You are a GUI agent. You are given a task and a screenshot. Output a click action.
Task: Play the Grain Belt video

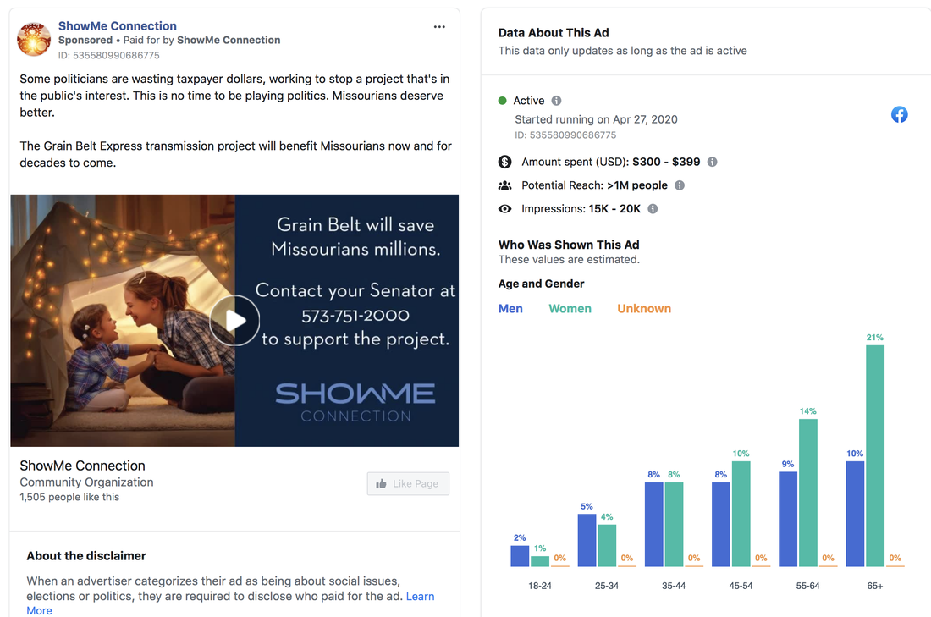(235, 321)
